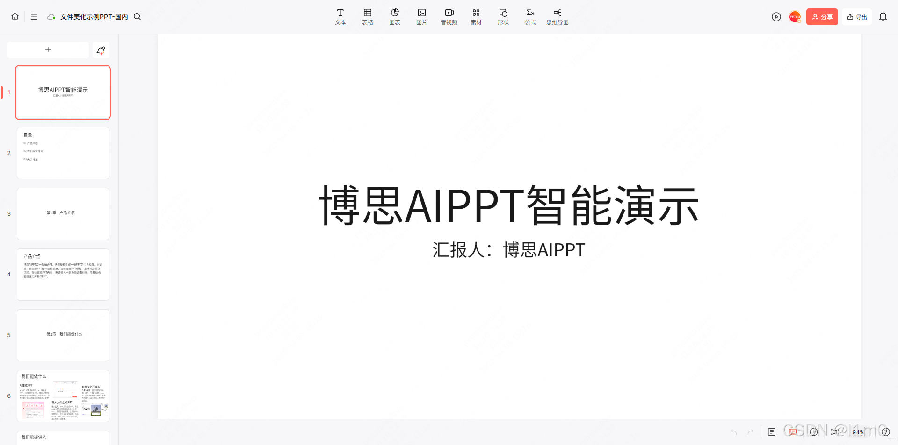This screenshot has width=898, height=445.
Task: Click the red 分享 share button
Action: tap(822, 17)
